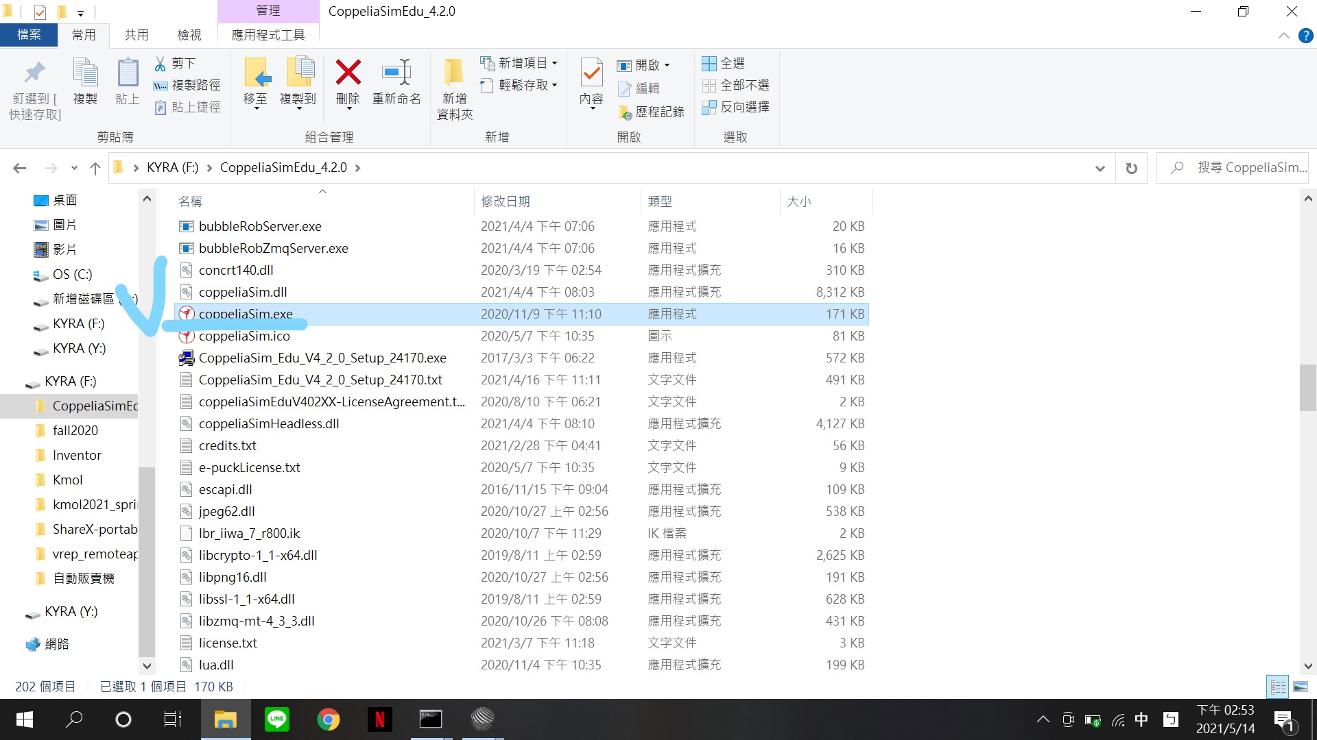Switch to the 共用 (Share) tab
The height and width of the screenshot is (740, 1317).
137,35
